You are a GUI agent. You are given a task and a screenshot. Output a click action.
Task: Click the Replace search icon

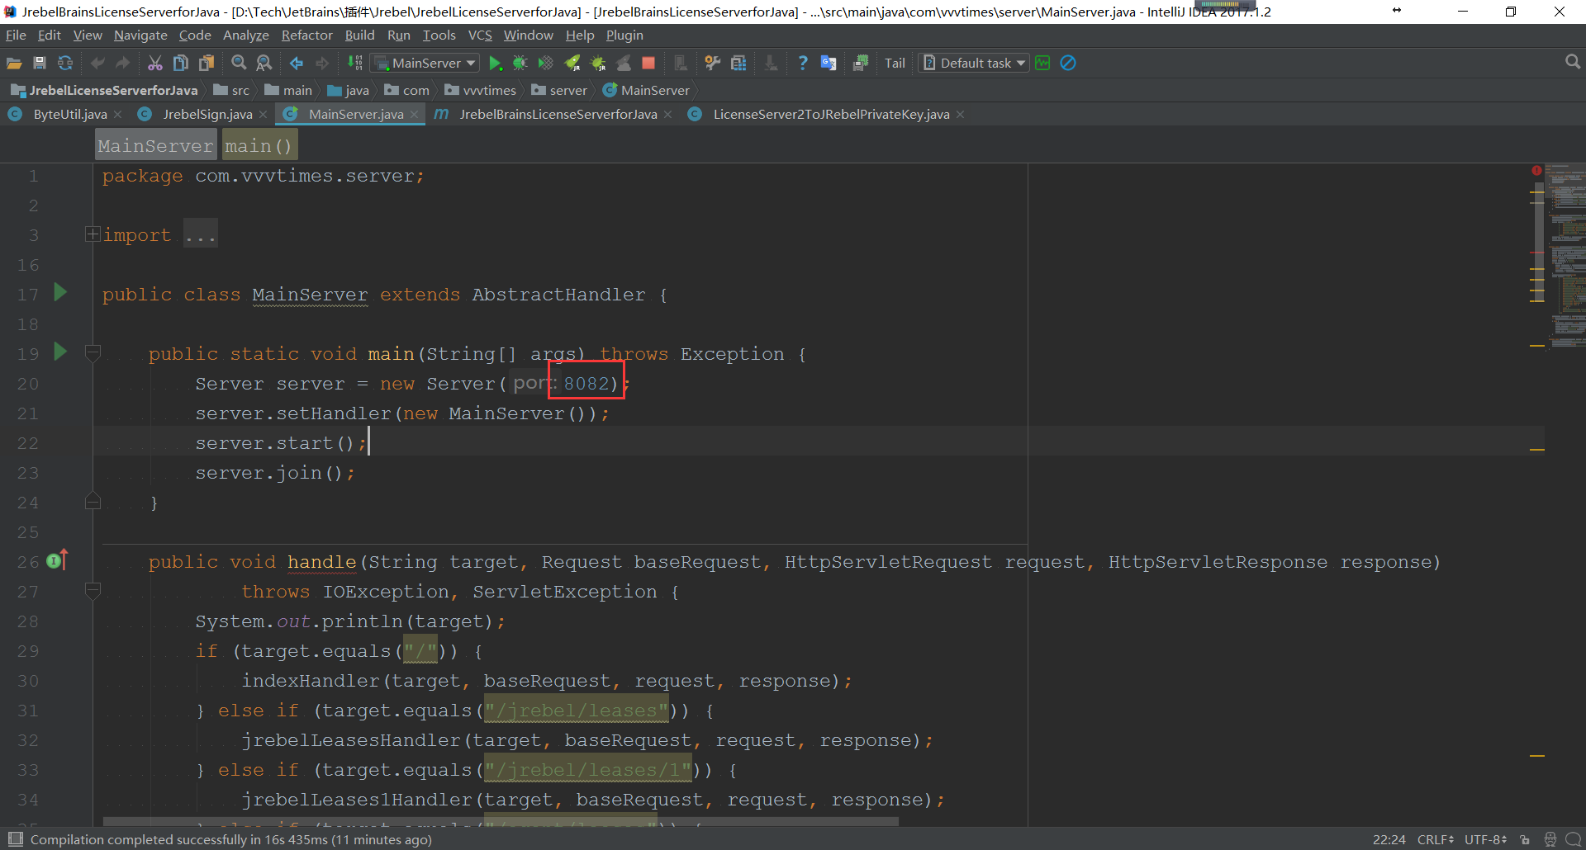pyautogui.click(x=264, y=64)
